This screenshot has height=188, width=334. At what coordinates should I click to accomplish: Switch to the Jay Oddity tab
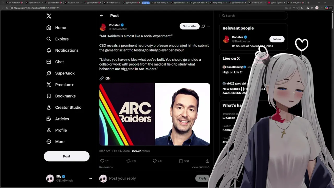point(218,3)
